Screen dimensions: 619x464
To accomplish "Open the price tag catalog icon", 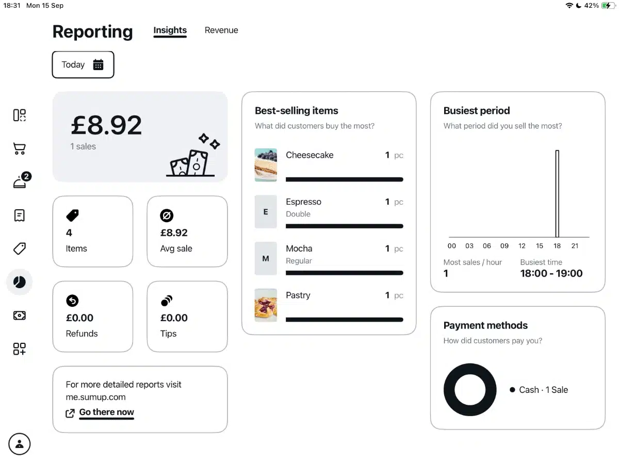I will [x=19, y=248].
